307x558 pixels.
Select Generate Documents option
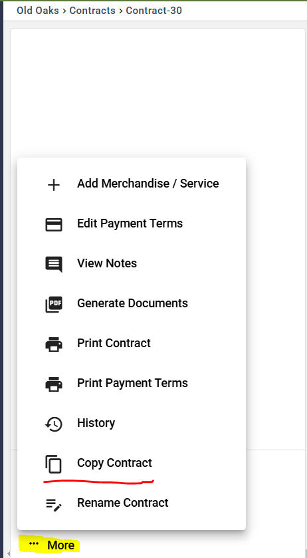pyautogui.click(x=132, y=305)
